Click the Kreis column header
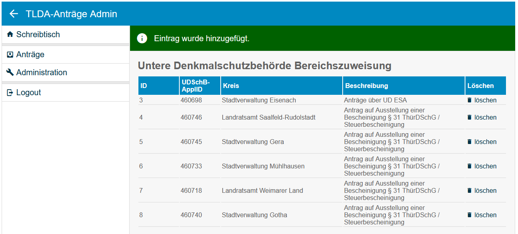 tap(231, 86)
